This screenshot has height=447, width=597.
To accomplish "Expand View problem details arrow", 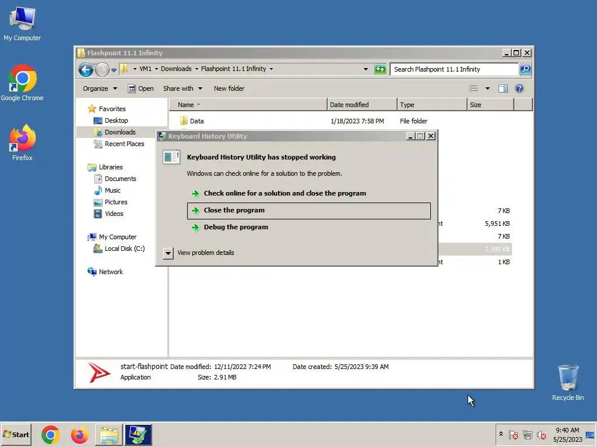I will tap(168, 253).
